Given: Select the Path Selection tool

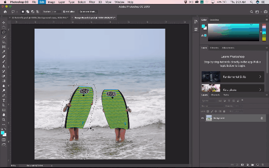Looking at the screenshot, I should click(4, 105).
